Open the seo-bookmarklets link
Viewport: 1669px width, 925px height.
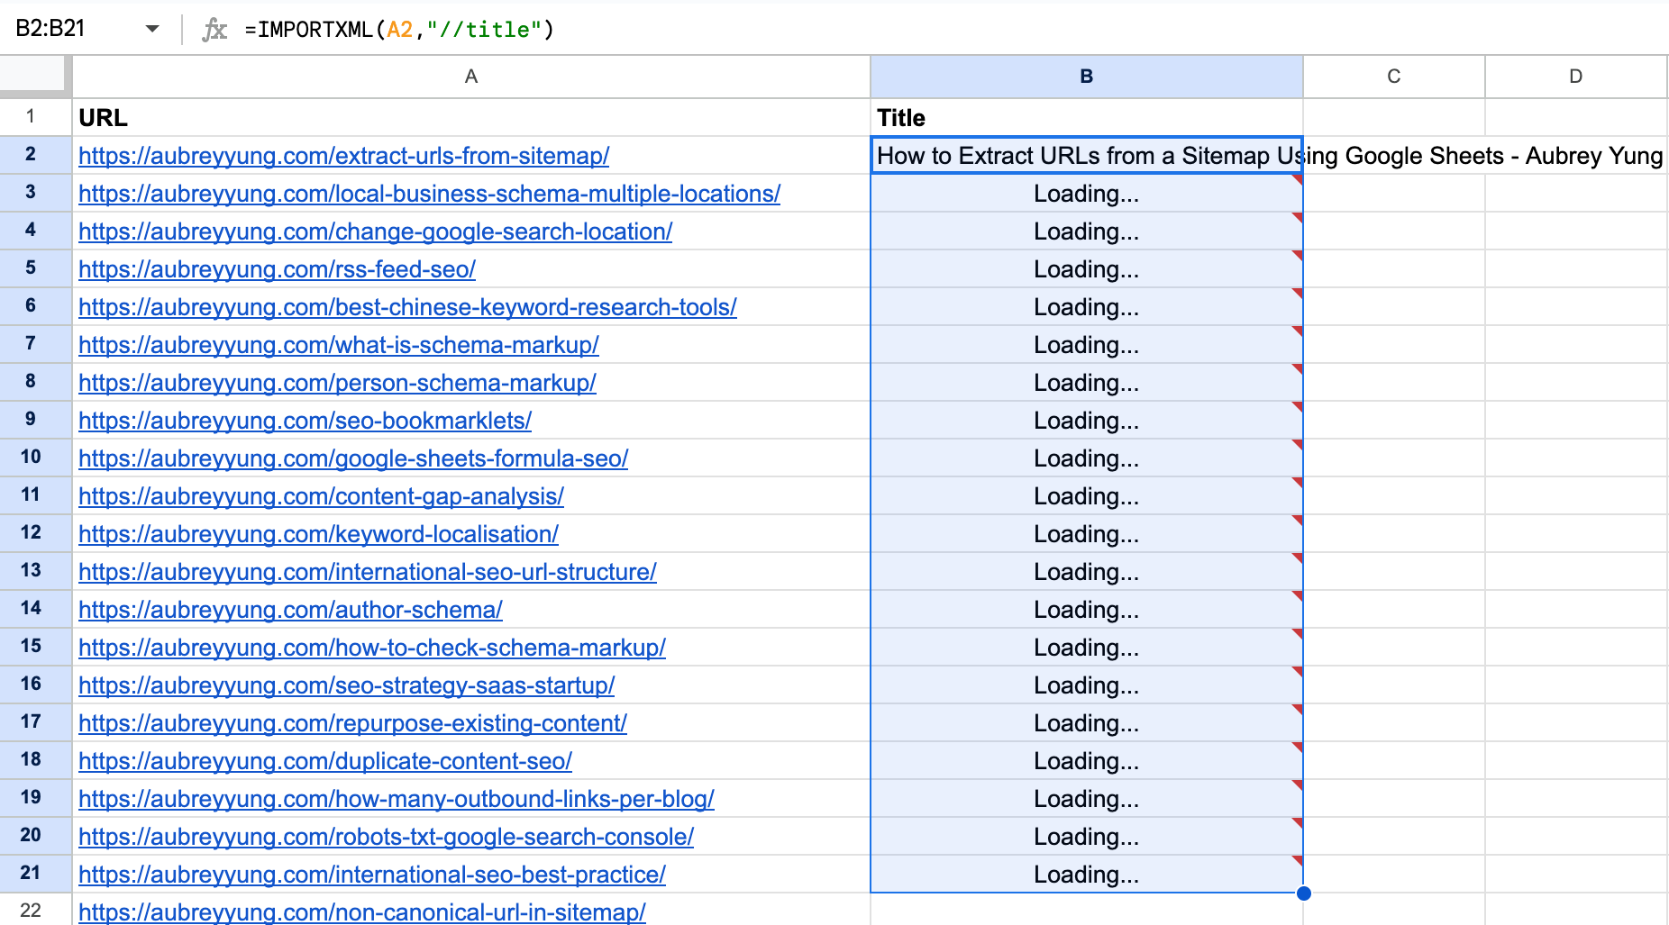(306, 421)
